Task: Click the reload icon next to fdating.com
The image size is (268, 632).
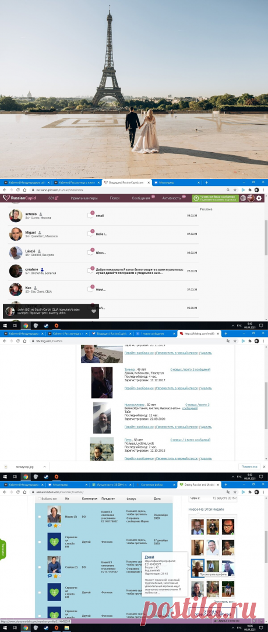Action: pos(17,341)
